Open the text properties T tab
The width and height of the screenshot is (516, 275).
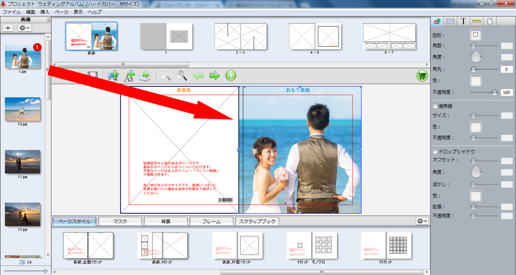(x=463, y=21)
